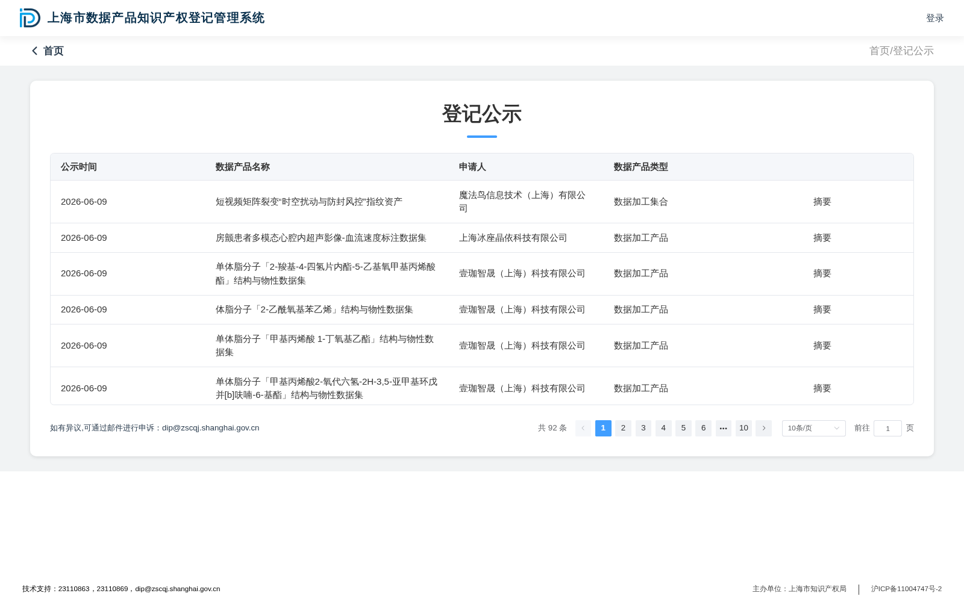Go to previous page arrow
This screenshot has height=602, width=964.
[x=583, y=428]
